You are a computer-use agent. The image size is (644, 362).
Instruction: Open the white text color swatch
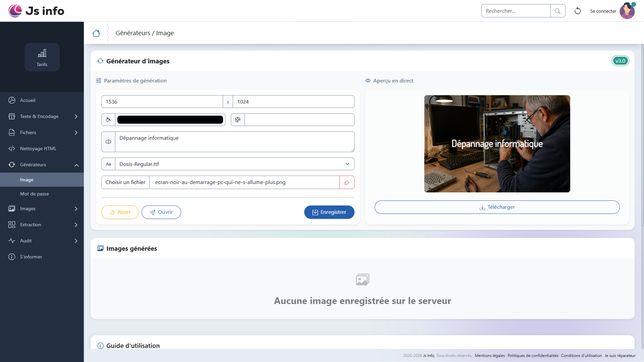tap(300, 120)
